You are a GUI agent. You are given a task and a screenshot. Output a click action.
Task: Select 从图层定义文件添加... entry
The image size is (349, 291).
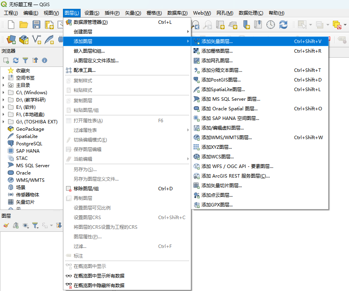click(x=127, y=61)
